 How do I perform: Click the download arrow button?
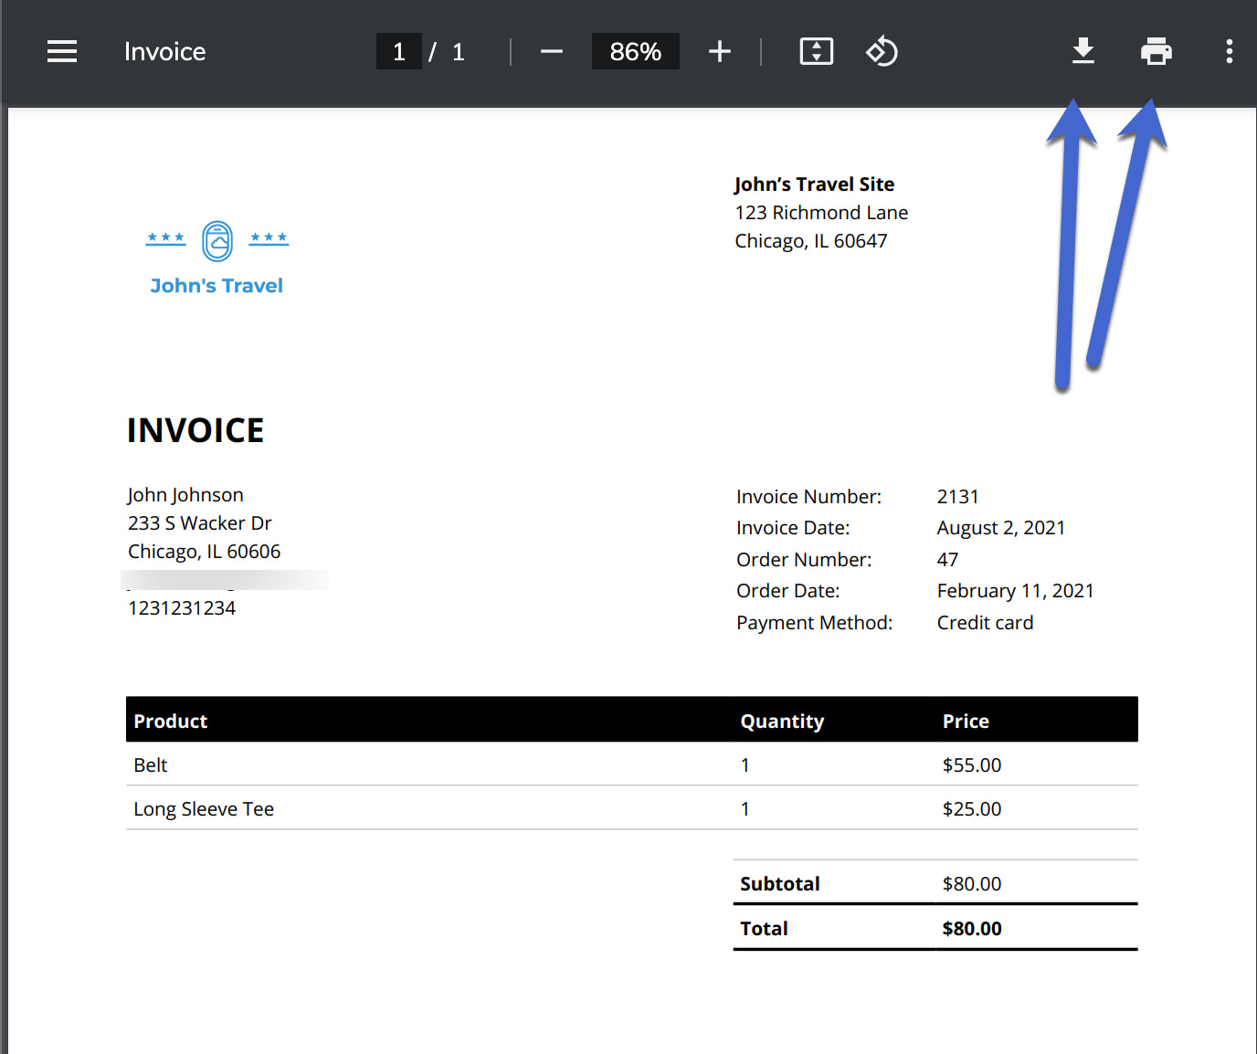click(1083, 51)
